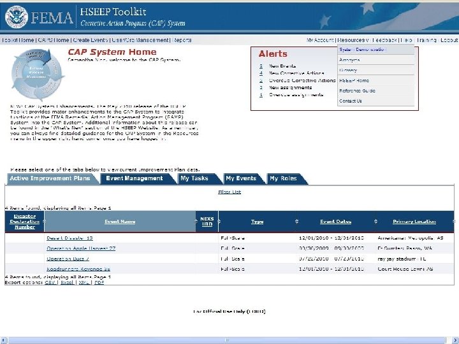459x344 pixels.
Task: Open Operation Apple Harvest 27 event
Action: 81,248
